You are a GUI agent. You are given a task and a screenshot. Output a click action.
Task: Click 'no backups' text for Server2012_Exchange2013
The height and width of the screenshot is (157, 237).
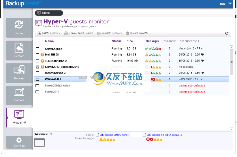186,67
